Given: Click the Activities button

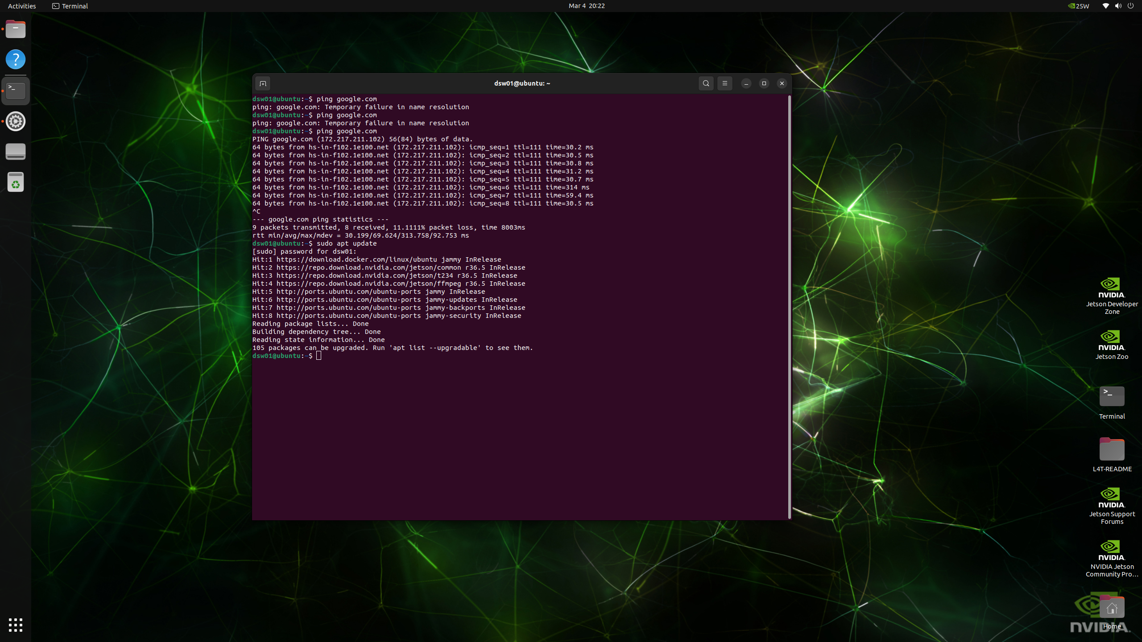Looking at the screenshot, I should coord(22,6).
